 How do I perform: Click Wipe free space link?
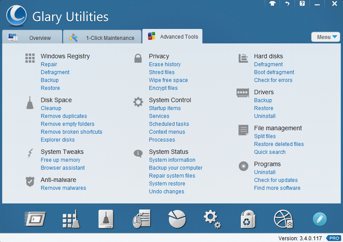click(x=169, y=80)
